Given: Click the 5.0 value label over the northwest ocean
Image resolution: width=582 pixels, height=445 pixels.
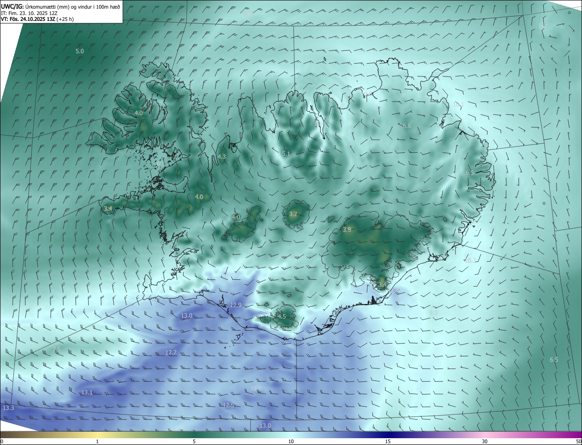Looking at the screenshot, I should [80, 51].
